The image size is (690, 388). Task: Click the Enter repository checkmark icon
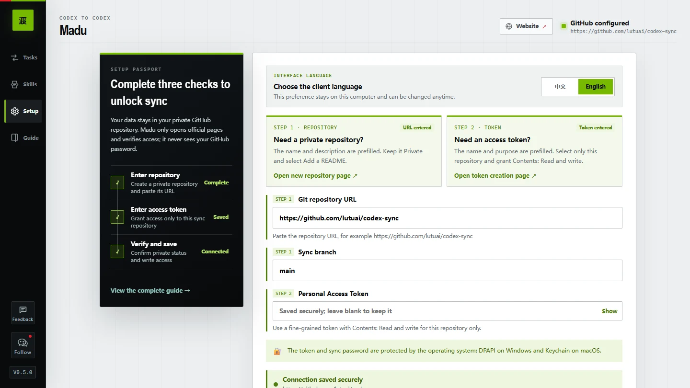click(117, 183)
